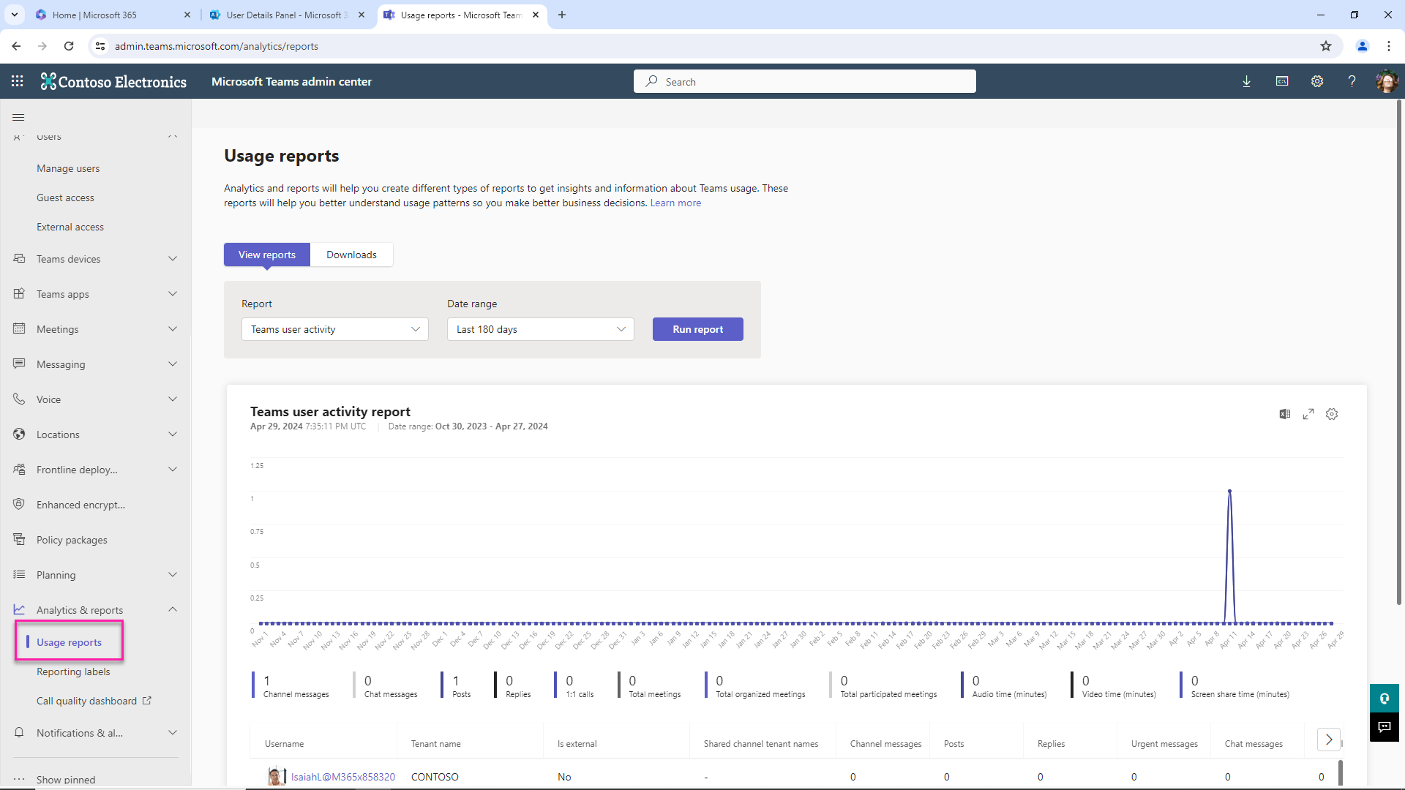Click the Locations globe sidebar icon
Screen dimensions: 1405x790
(19, 434)
